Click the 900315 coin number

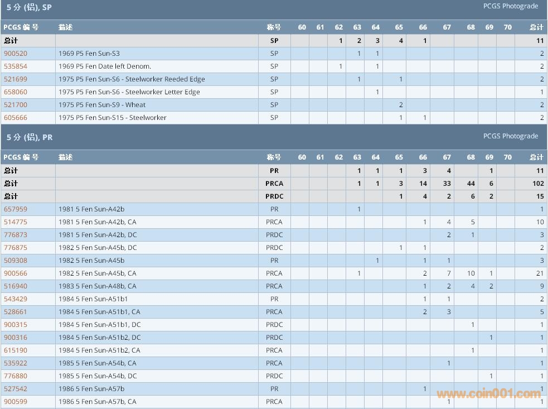(16, 325)
